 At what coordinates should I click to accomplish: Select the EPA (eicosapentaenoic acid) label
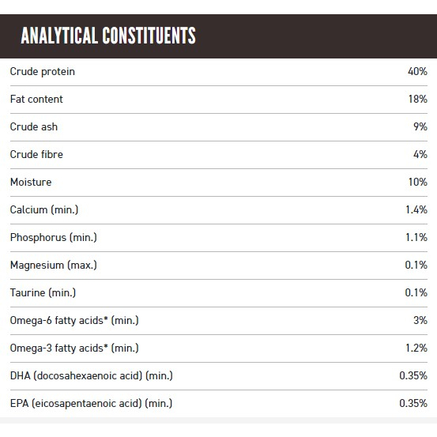[x=91, y=403]
